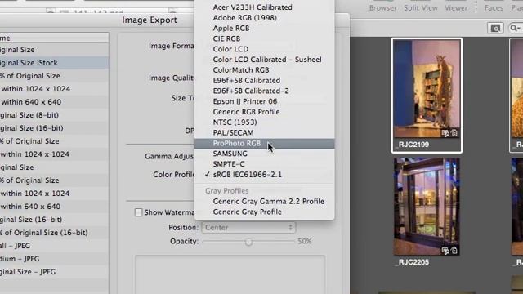Viewport: 523px width, 294px height.
Task: Select Original Size (8-bit) preset
Action: pos(54,115)
